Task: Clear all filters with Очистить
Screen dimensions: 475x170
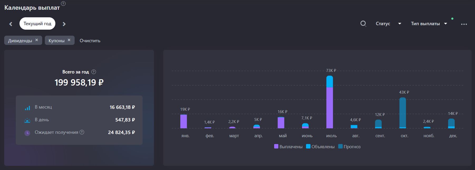Action: (90, 41)
